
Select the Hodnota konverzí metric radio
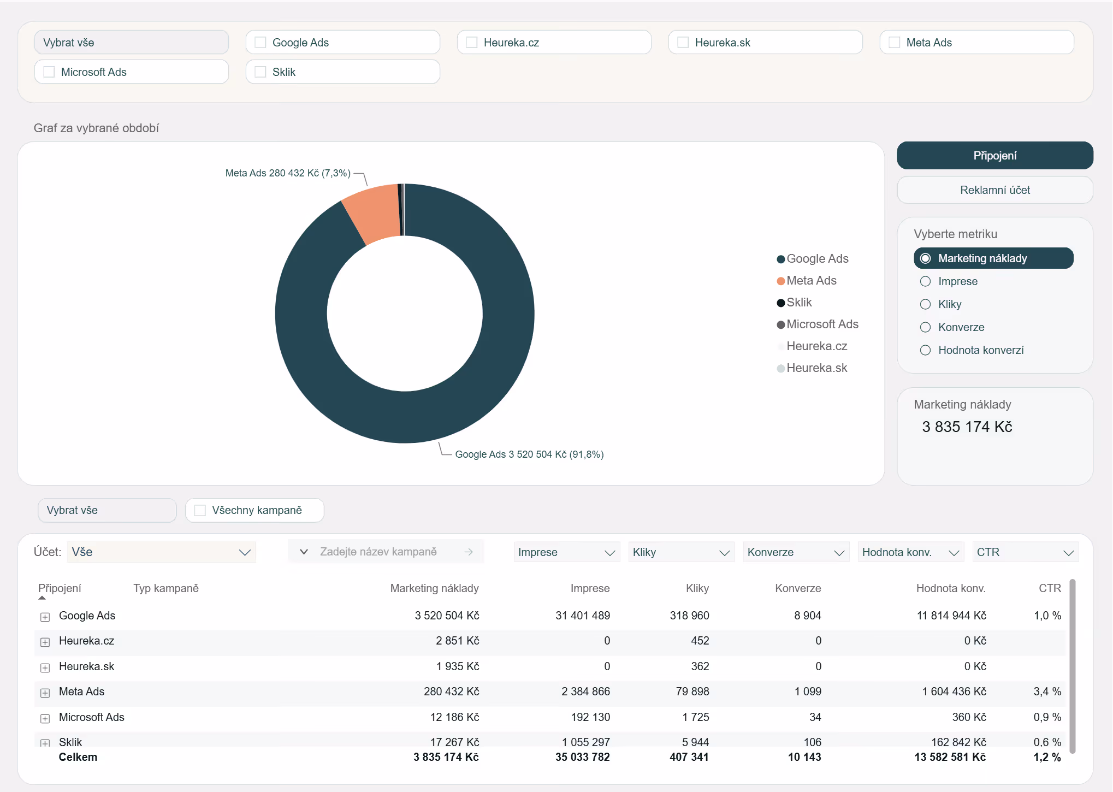click(925, 350)
